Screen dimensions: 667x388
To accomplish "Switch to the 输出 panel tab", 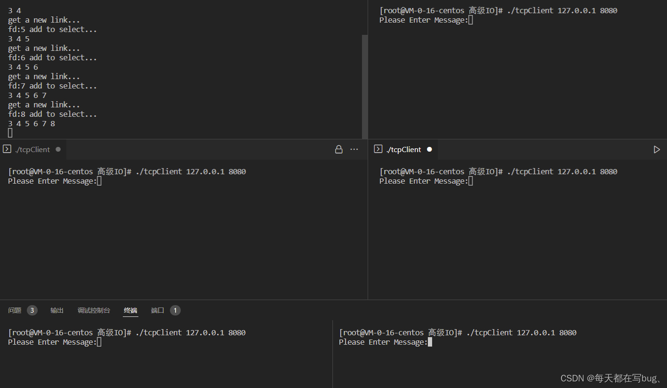I will 57,310.
